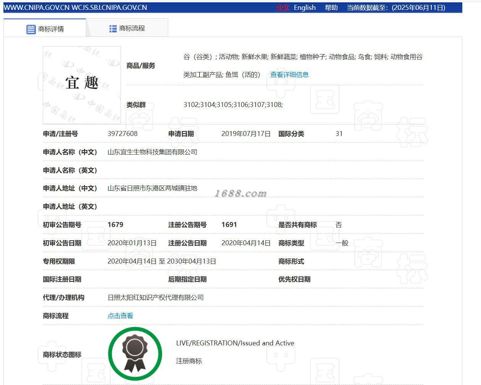Click the 商品/服务 label

pyautogui.click(x=141, y=65)
